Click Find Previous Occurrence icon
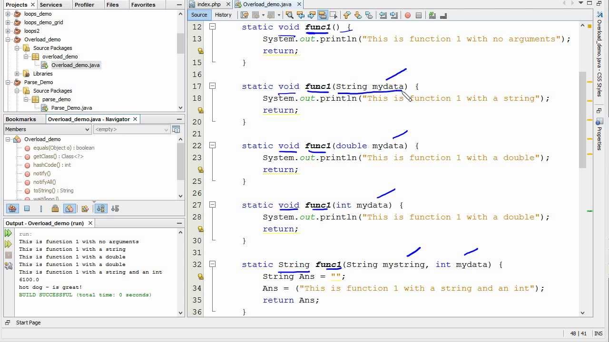 coord(300,15)
